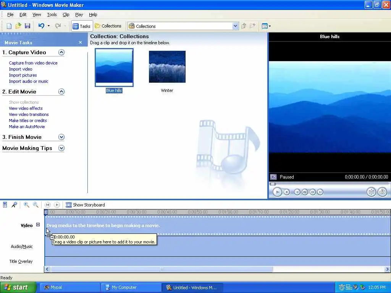Screen dimensions: 391x293
Task: Click the timeline scroll left arrow
Action: 47,269
